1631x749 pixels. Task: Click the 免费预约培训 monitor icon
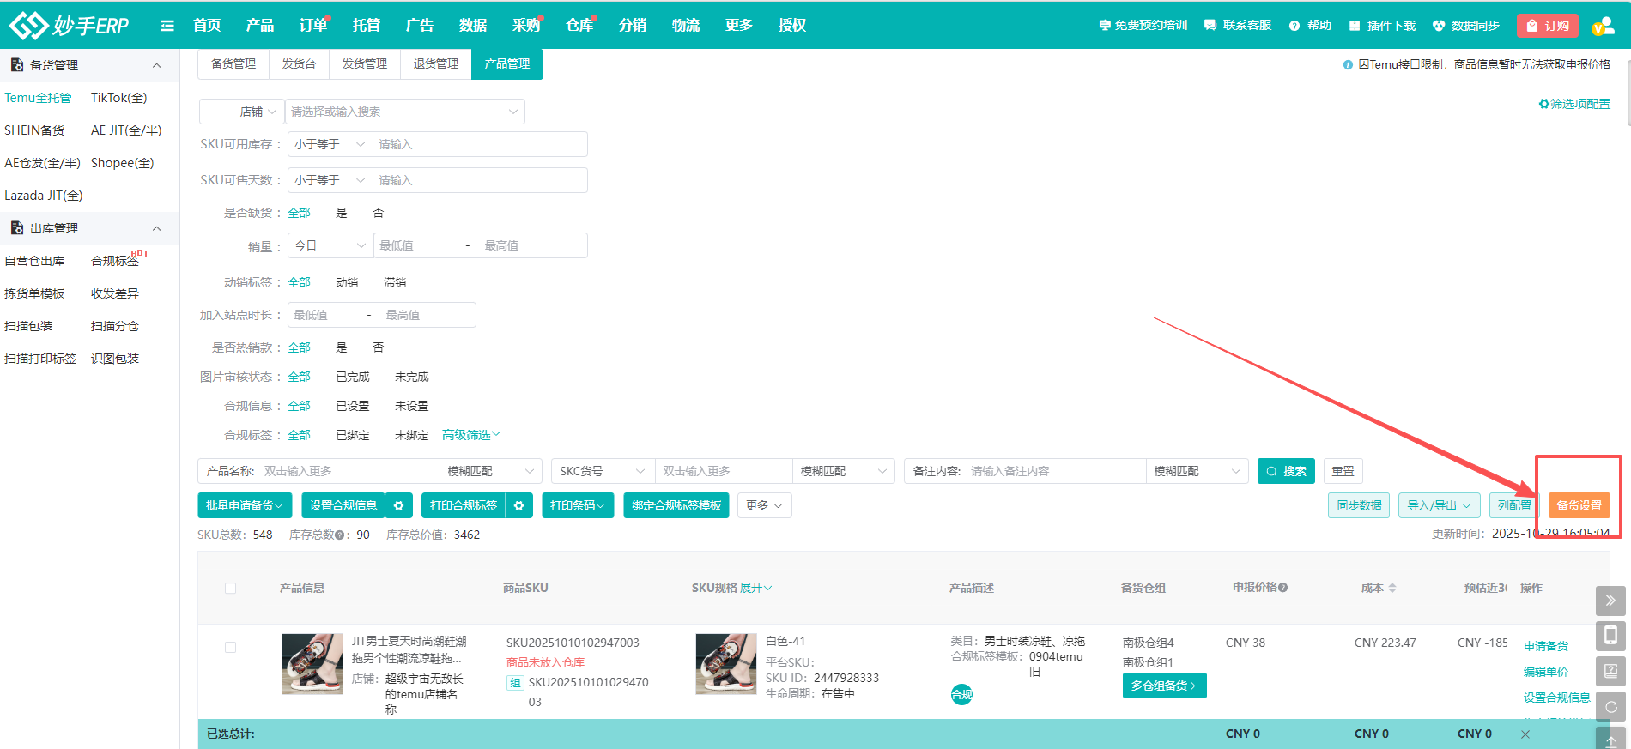[1105, 26]
